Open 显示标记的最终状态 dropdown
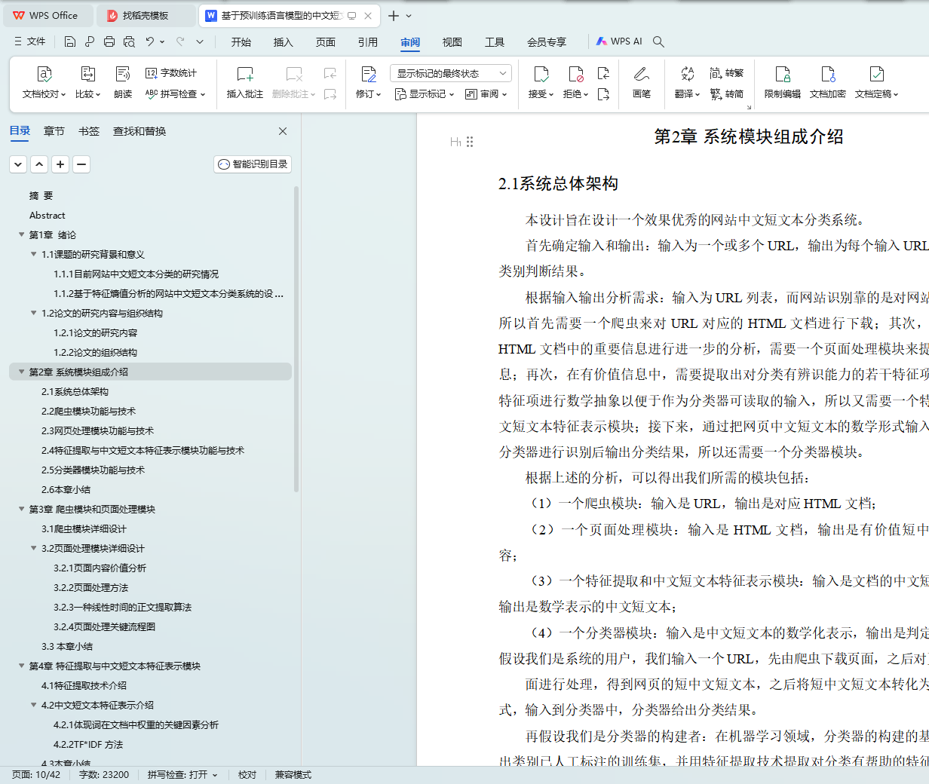The image size is (929, 784). click(451, 73)
